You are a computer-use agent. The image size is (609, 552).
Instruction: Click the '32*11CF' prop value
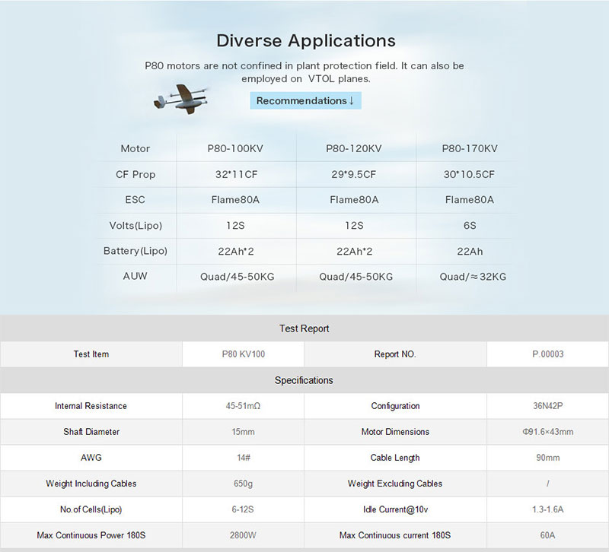click(237, 175)
